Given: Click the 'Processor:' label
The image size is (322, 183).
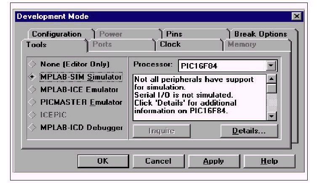Looking at the screenshot, I should [153, 64].
